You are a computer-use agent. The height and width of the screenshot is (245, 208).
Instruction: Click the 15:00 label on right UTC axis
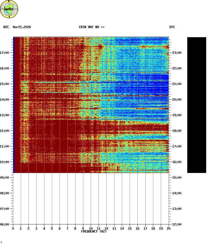pyautogui.click(x=177, y=178)
